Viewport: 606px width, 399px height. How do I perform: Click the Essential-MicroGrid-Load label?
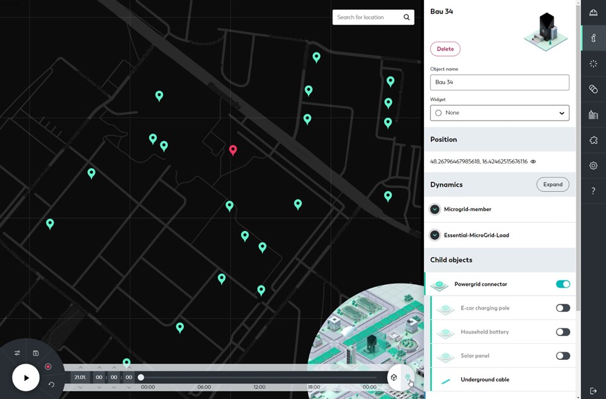click(476, 235)
